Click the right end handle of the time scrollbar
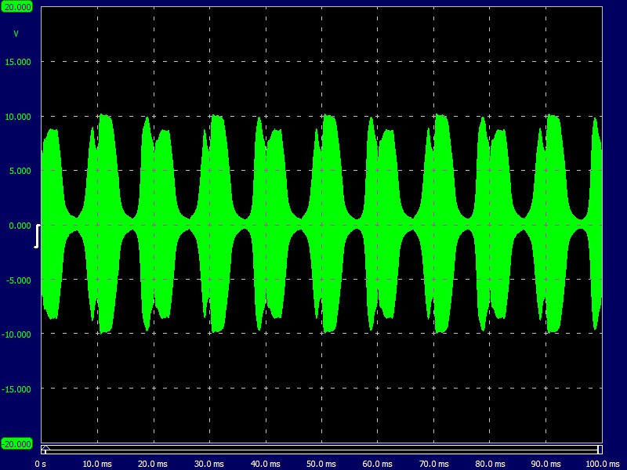 600,449
